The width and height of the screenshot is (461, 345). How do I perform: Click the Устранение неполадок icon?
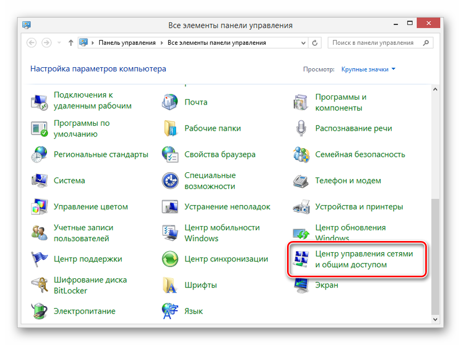[170, 206]
